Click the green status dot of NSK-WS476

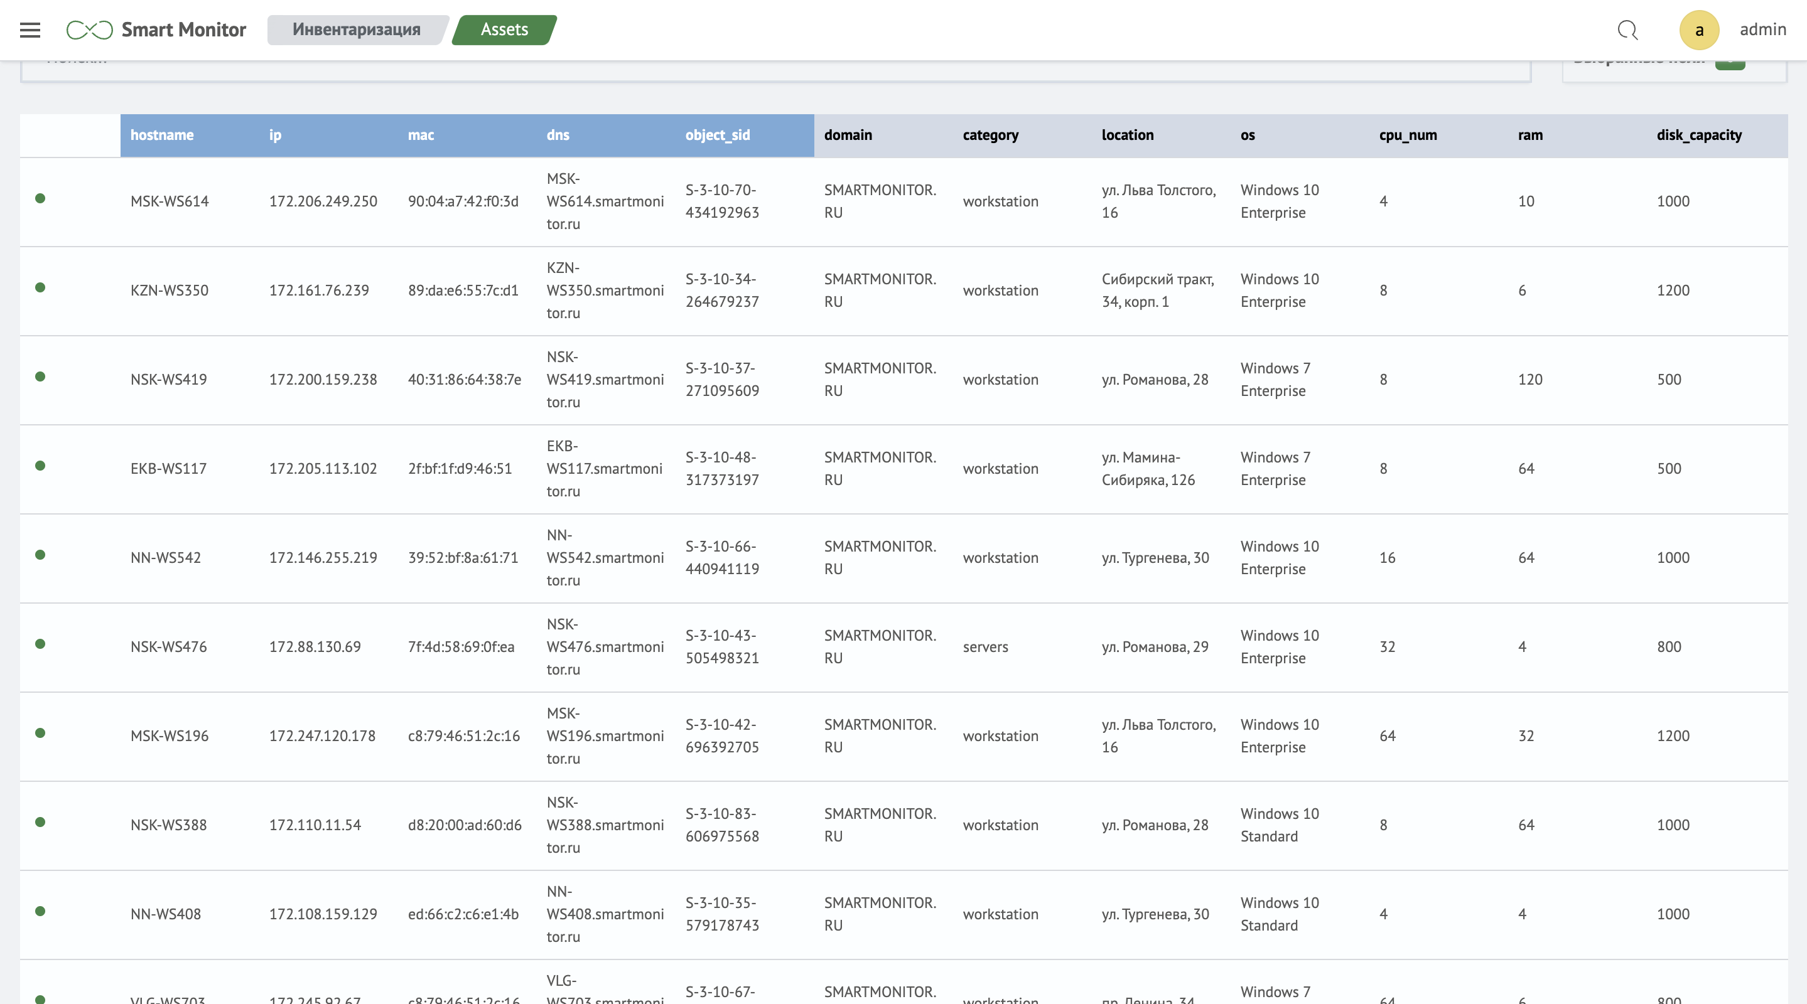pos(40,644)
